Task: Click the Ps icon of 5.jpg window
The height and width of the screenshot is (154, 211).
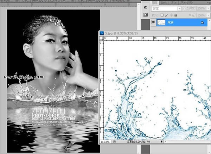Action: click(102, 33)
